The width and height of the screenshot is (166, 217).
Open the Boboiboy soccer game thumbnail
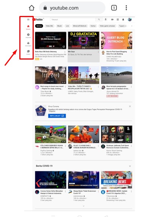point(50,134)
